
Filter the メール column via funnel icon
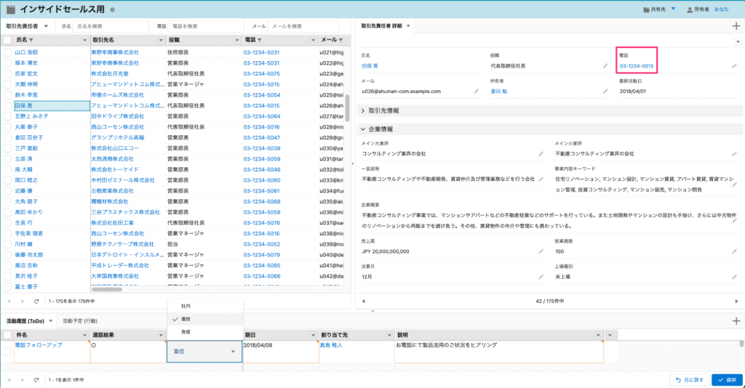pos(340,40)
